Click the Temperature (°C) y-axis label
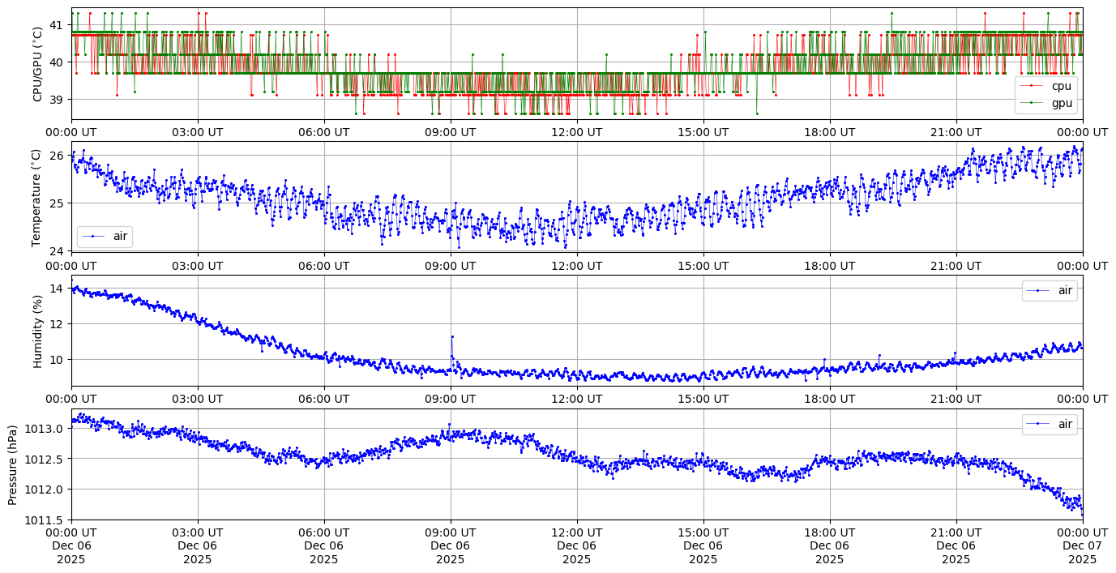 coord(37,197)
